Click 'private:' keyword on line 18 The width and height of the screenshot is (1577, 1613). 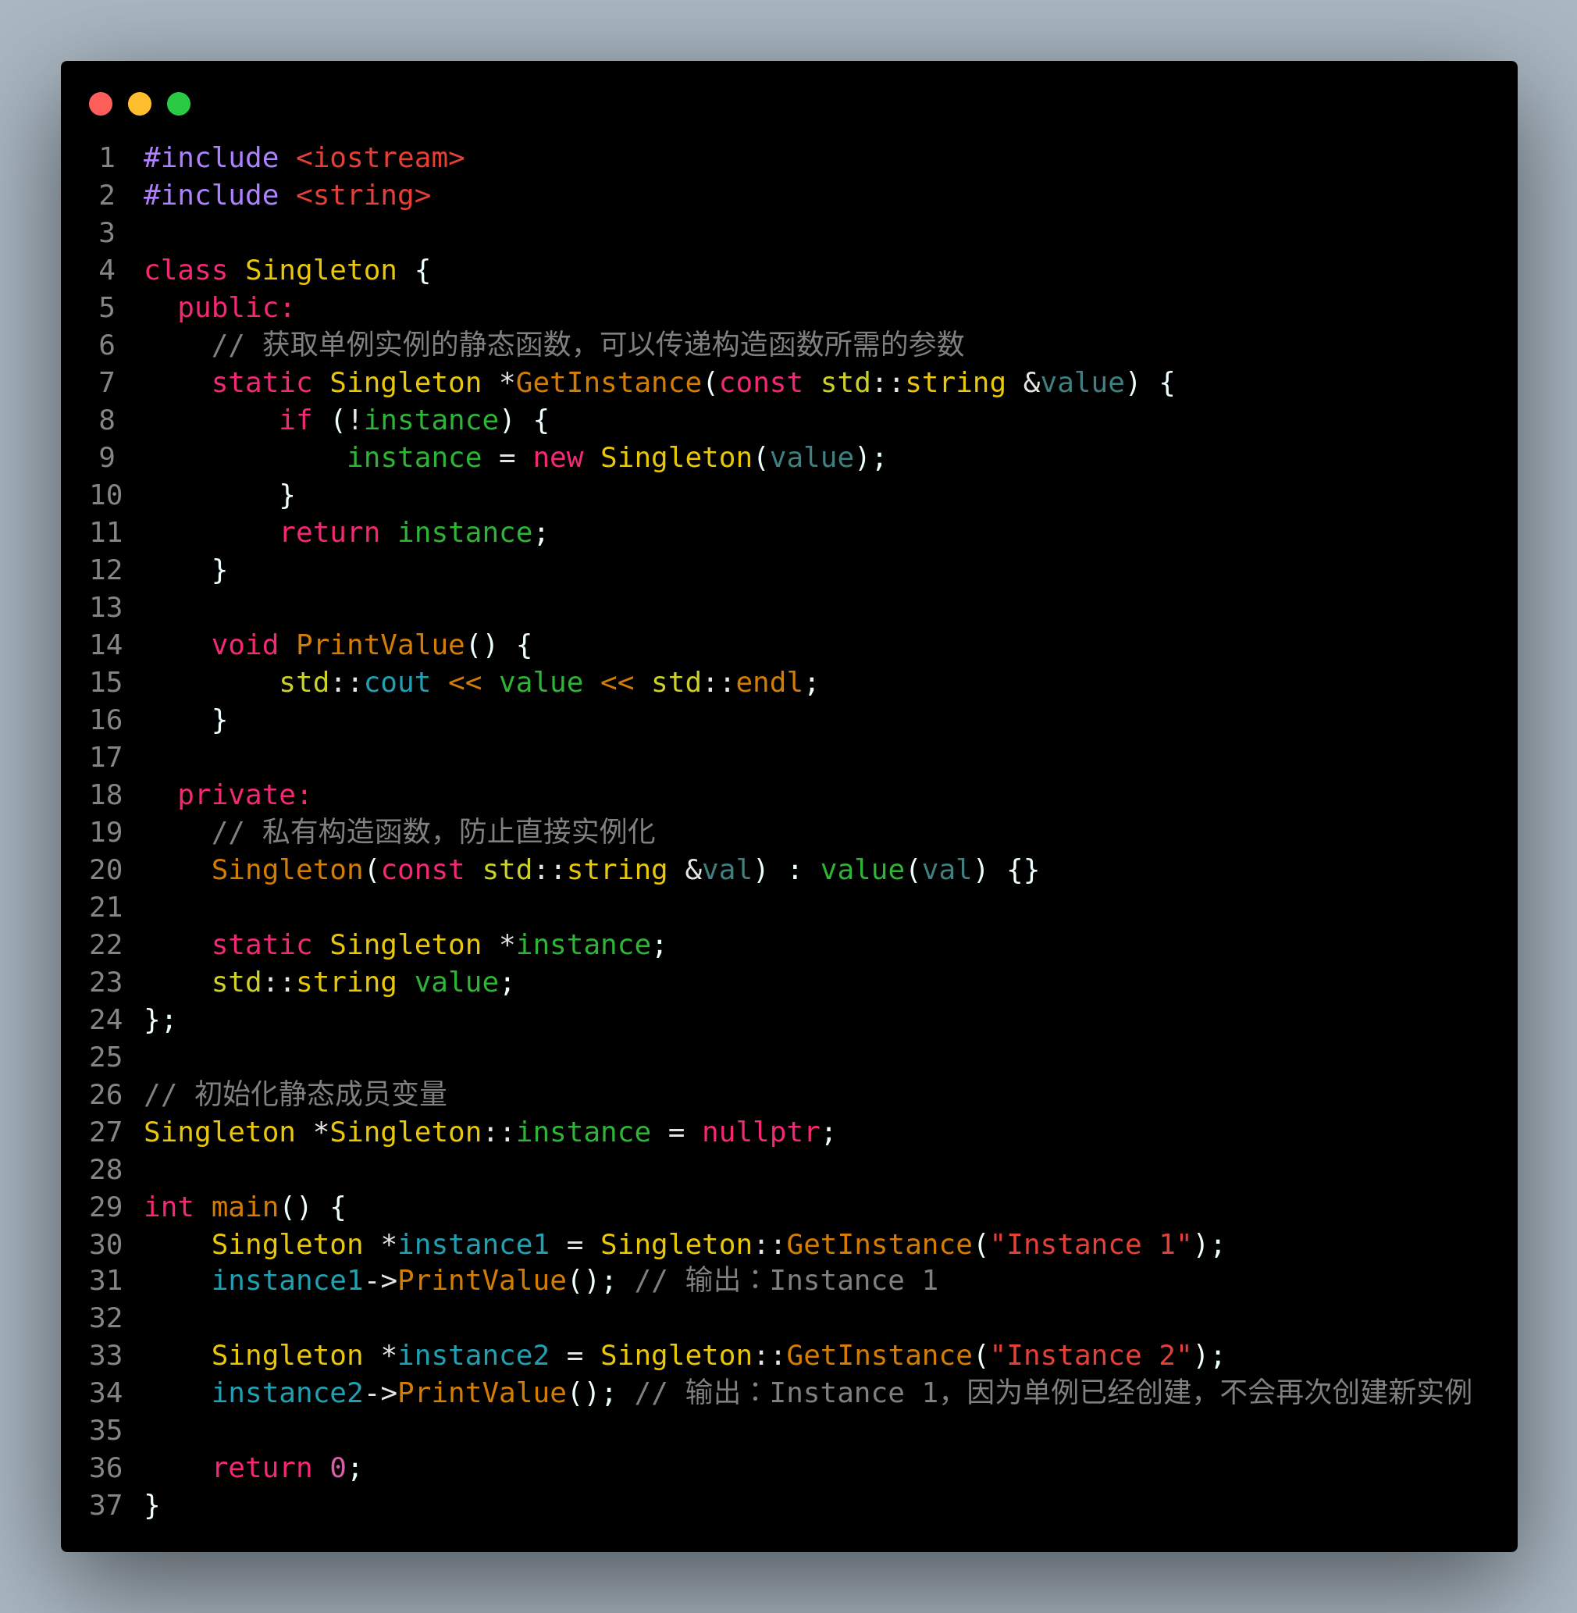244,795
